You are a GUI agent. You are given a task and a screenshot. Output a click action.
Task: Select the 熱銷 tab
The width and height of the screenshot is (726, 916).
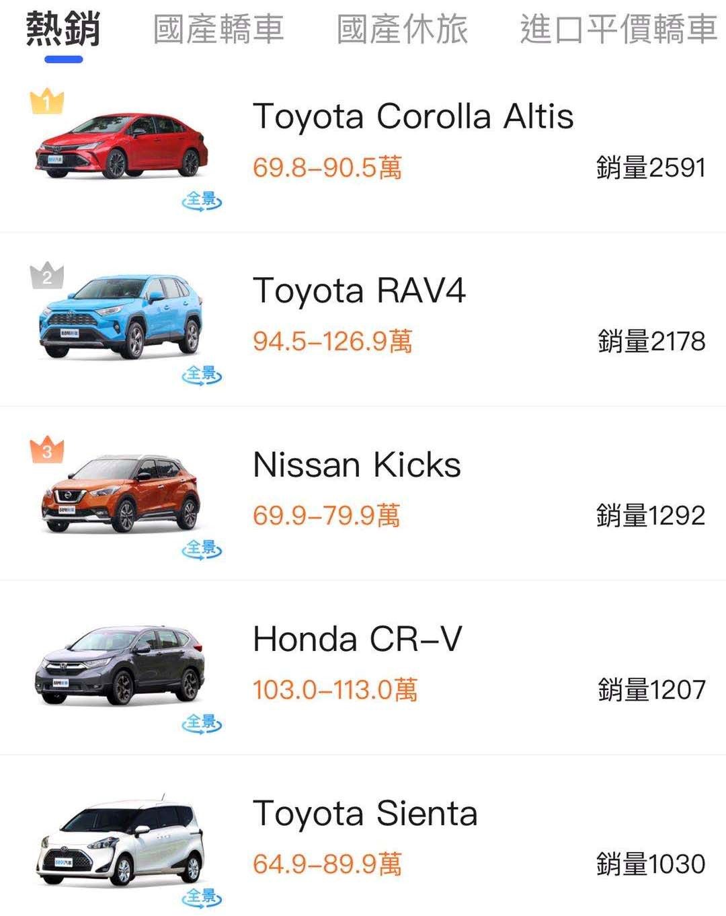[x=63, y=30]
